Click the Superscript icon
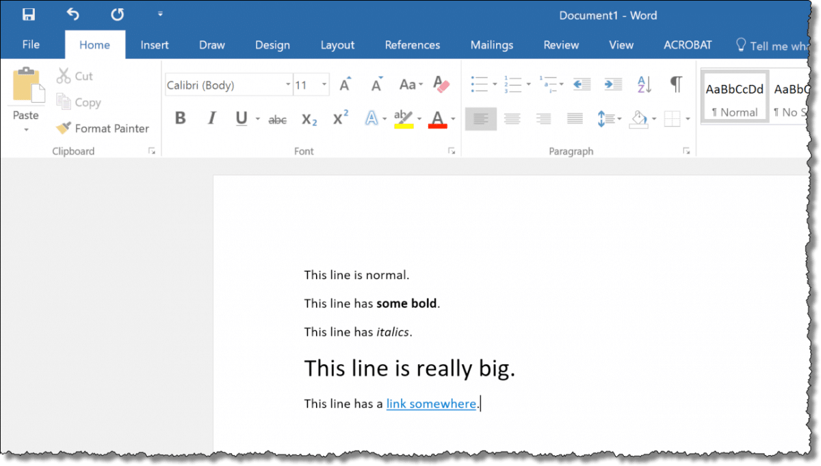Image resolution: width=821 pixels, height=466 pixels. tap(339, 118)
